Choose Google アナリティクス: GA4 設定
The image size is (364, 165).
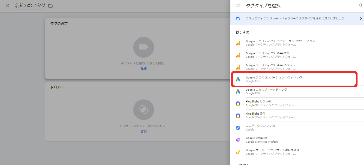coord(267,53)
